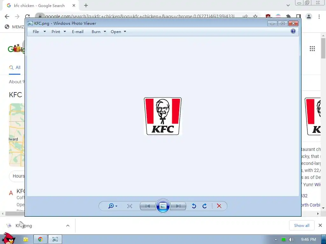Open the File menu in Photo Viewer
Screen dimensions: 326x244
(36, 31)
